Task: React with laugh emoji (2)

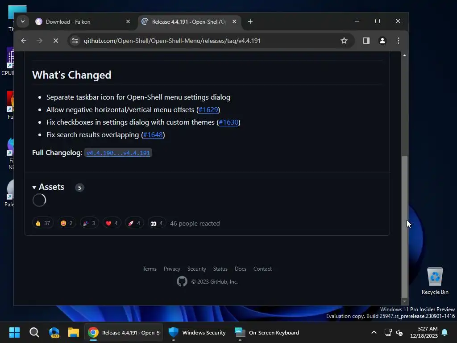Action: click(67, 223)
